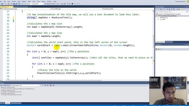Image resolution: width=189 pixels, height=106 pixels.
Task: Open the Debug configuration dropdown
Action: (x=29, y=4)
